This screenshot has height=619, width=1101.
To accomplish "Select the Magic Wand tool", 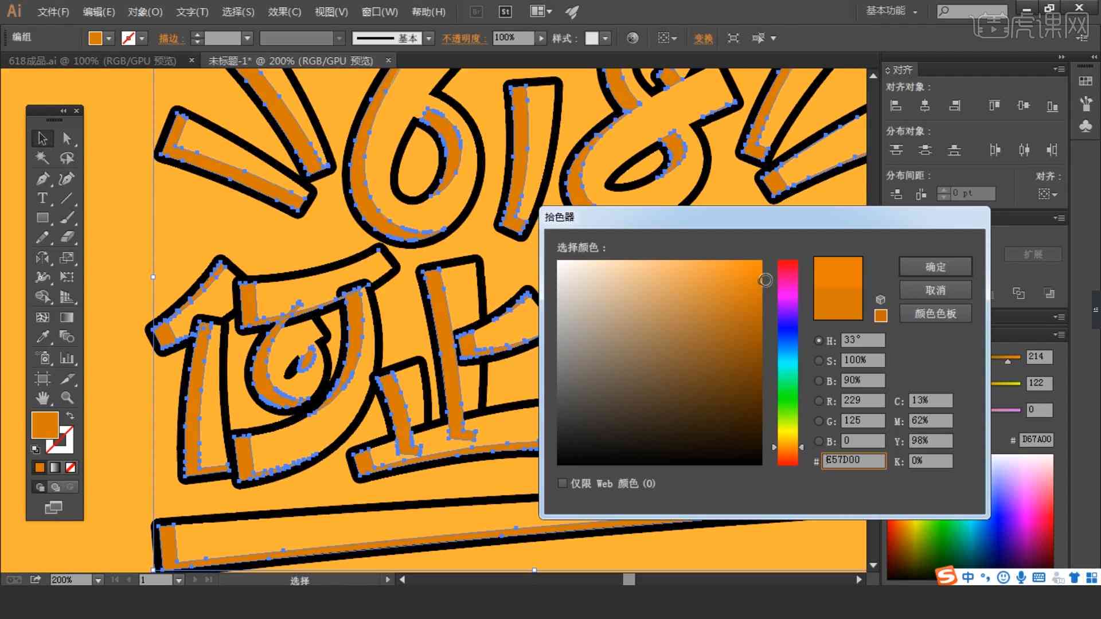I will pyautogui.click(x=42, y=158).
